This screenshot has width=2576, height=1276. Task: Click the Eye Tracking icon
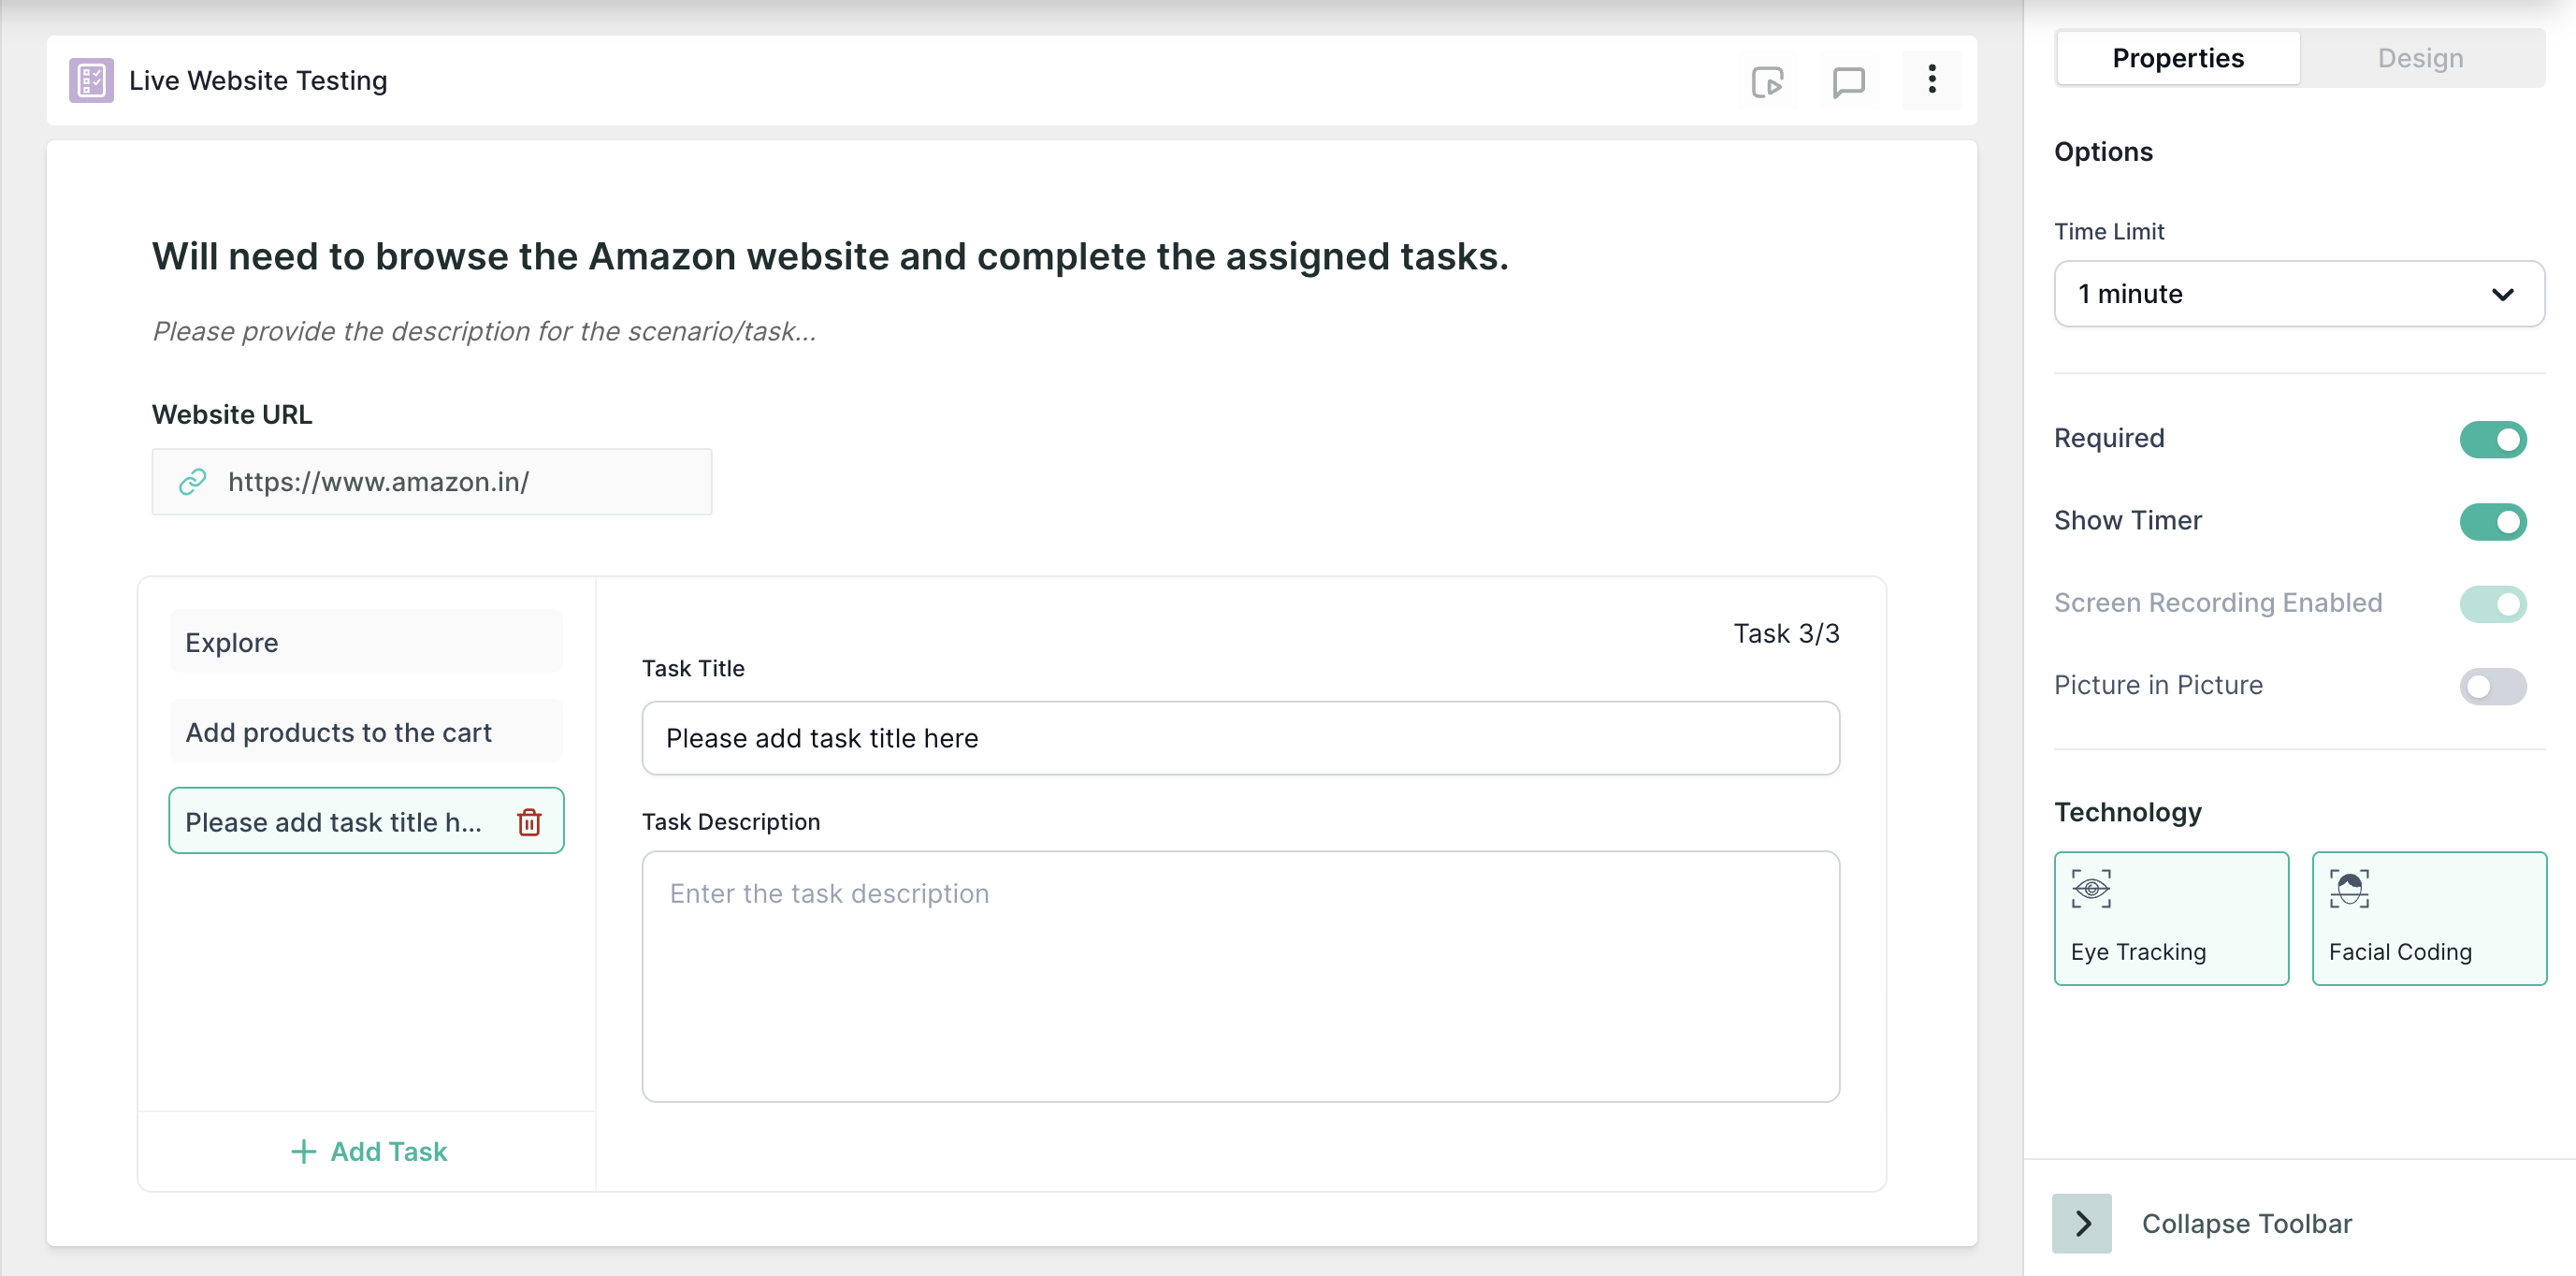pyautogui.click(x=2091, y=888)
